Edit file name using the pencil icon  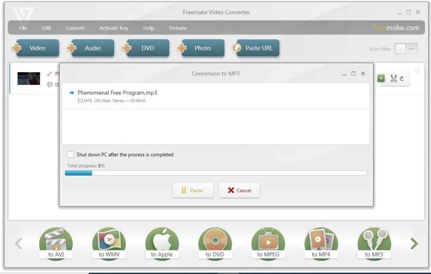49,74
